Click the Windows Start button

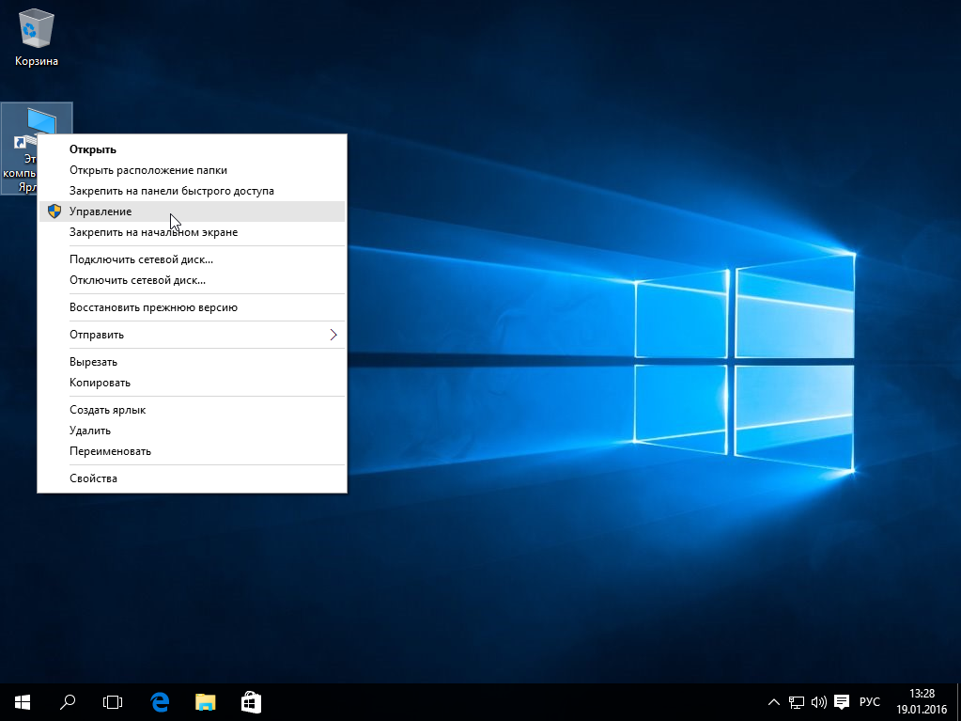click(x=23, y=701)
